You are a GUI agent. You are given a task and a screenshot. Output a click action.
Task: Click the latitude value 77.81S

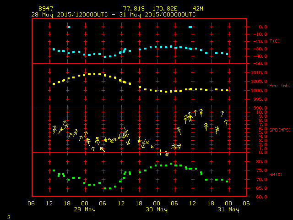tap(134, 9)
